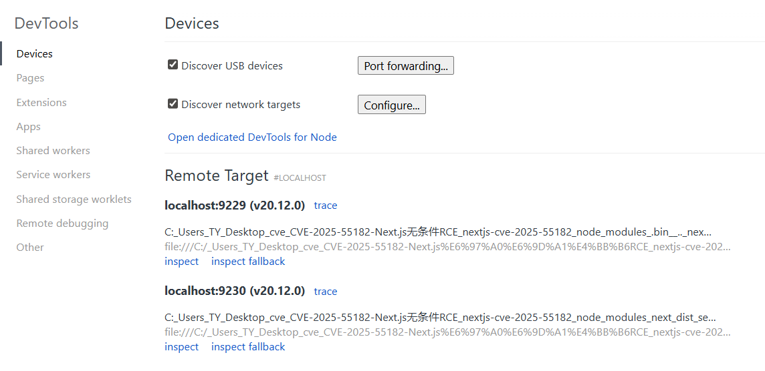This screenshot has height=371, width=765.
Task: Open dedicated DevTools for Node
Action: (x=252, y=137)
